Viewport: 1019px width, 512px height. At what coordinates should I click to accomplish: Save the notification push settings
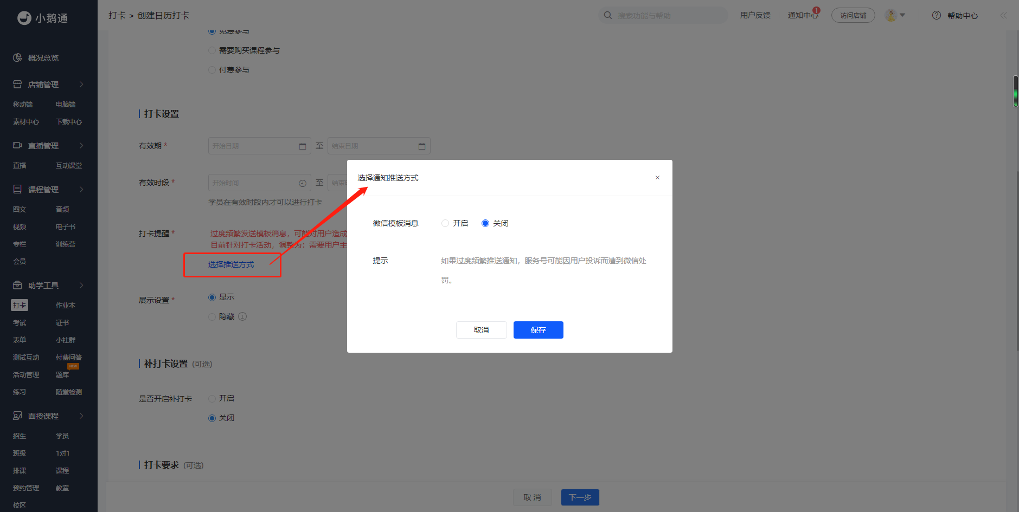coord(538,330)
